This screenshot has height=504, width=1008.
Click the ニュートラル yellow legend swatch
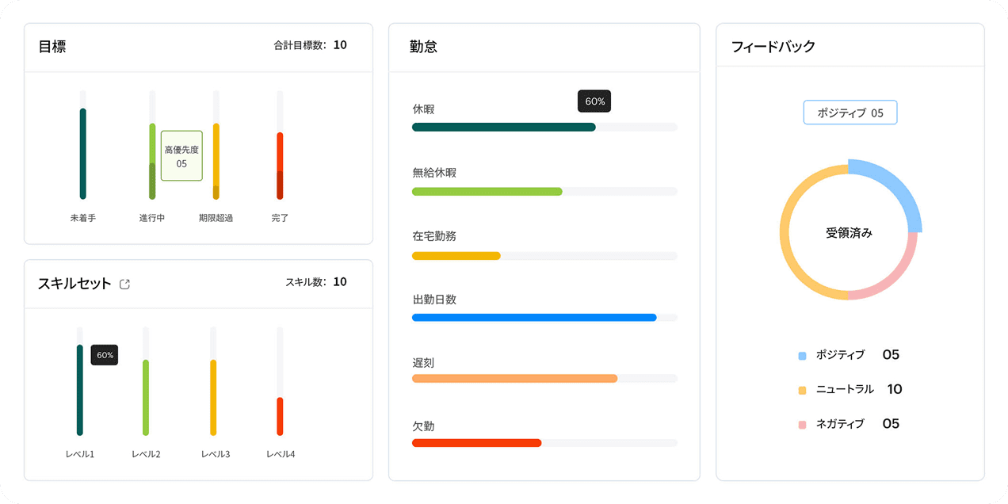pyautogui.click(x=802, y=390)
